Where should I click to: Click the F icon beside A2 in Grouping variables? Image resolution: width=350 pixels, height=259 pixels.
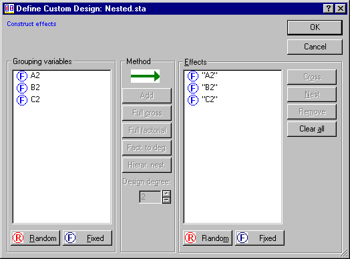point(22,76)
